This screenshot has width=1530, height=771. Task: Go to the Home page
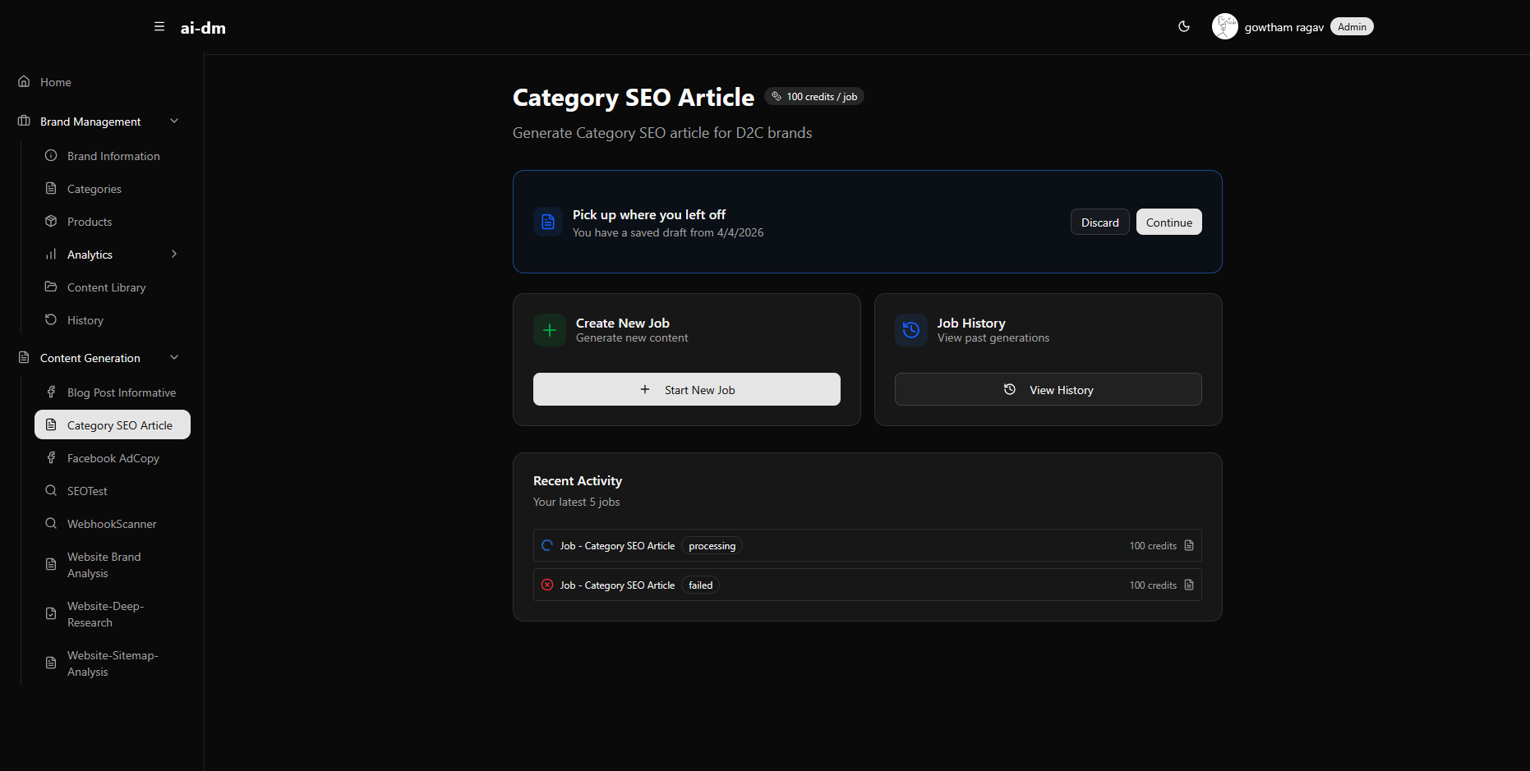pyautogui.click(x=56, y=82)
